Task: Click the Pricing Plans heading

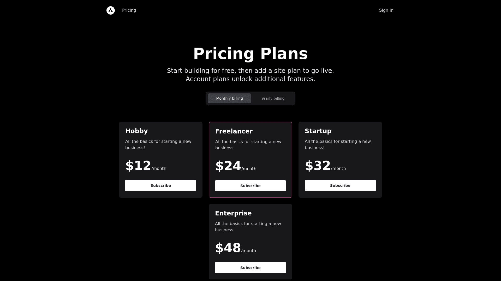Action: [x=250, y=53]
